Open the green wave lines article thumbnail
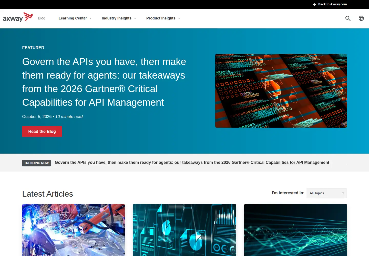369x256 pixels. 295,230
